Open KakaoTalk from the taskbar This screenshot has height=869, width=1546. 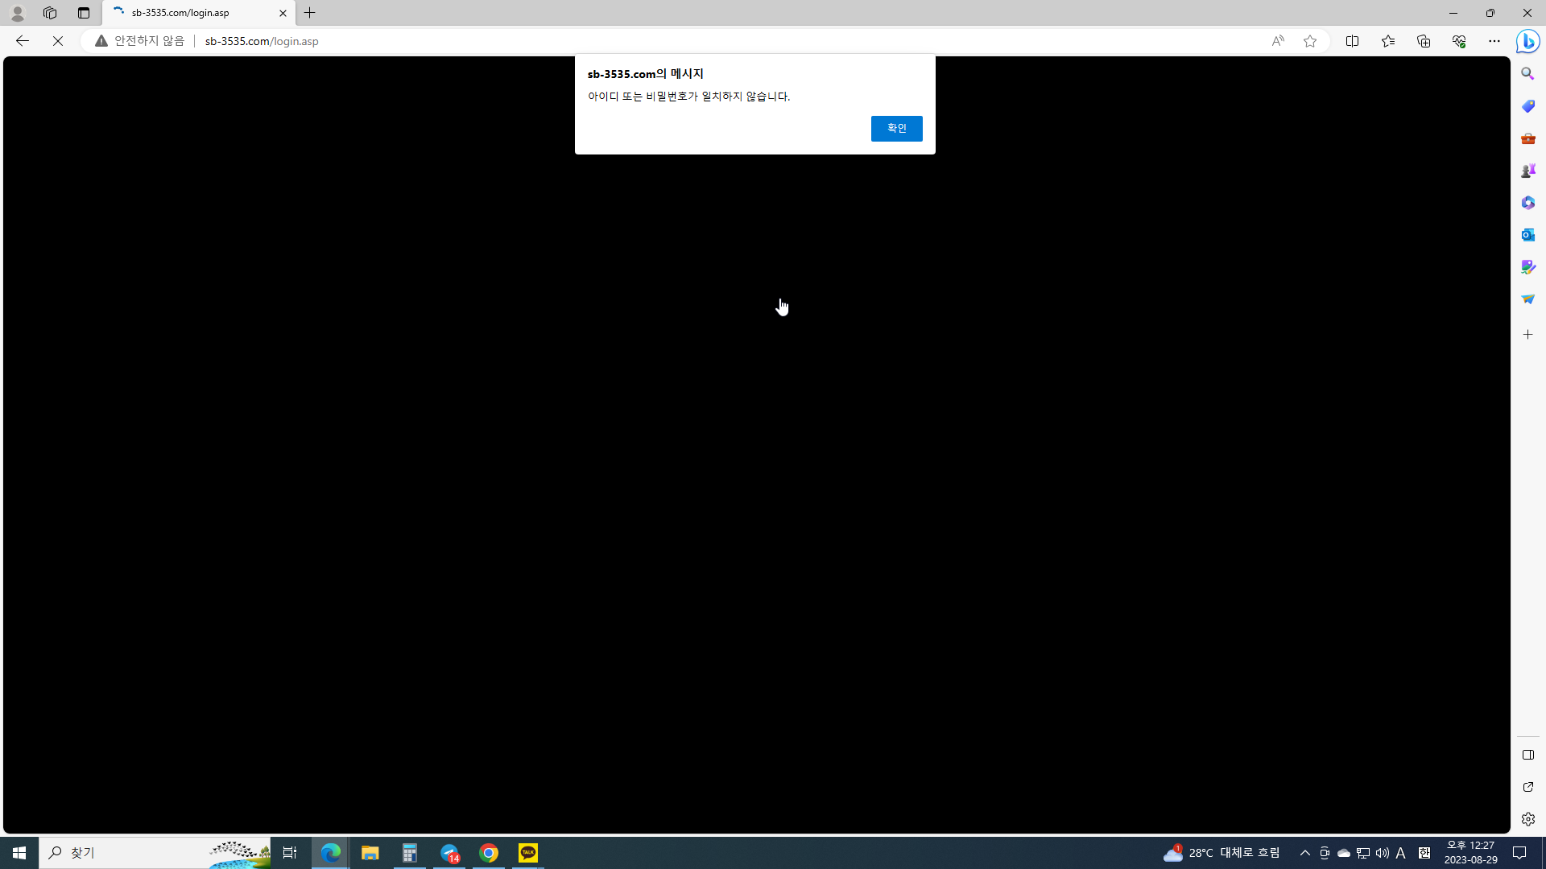pyautogui.click(x=528, y=853)
